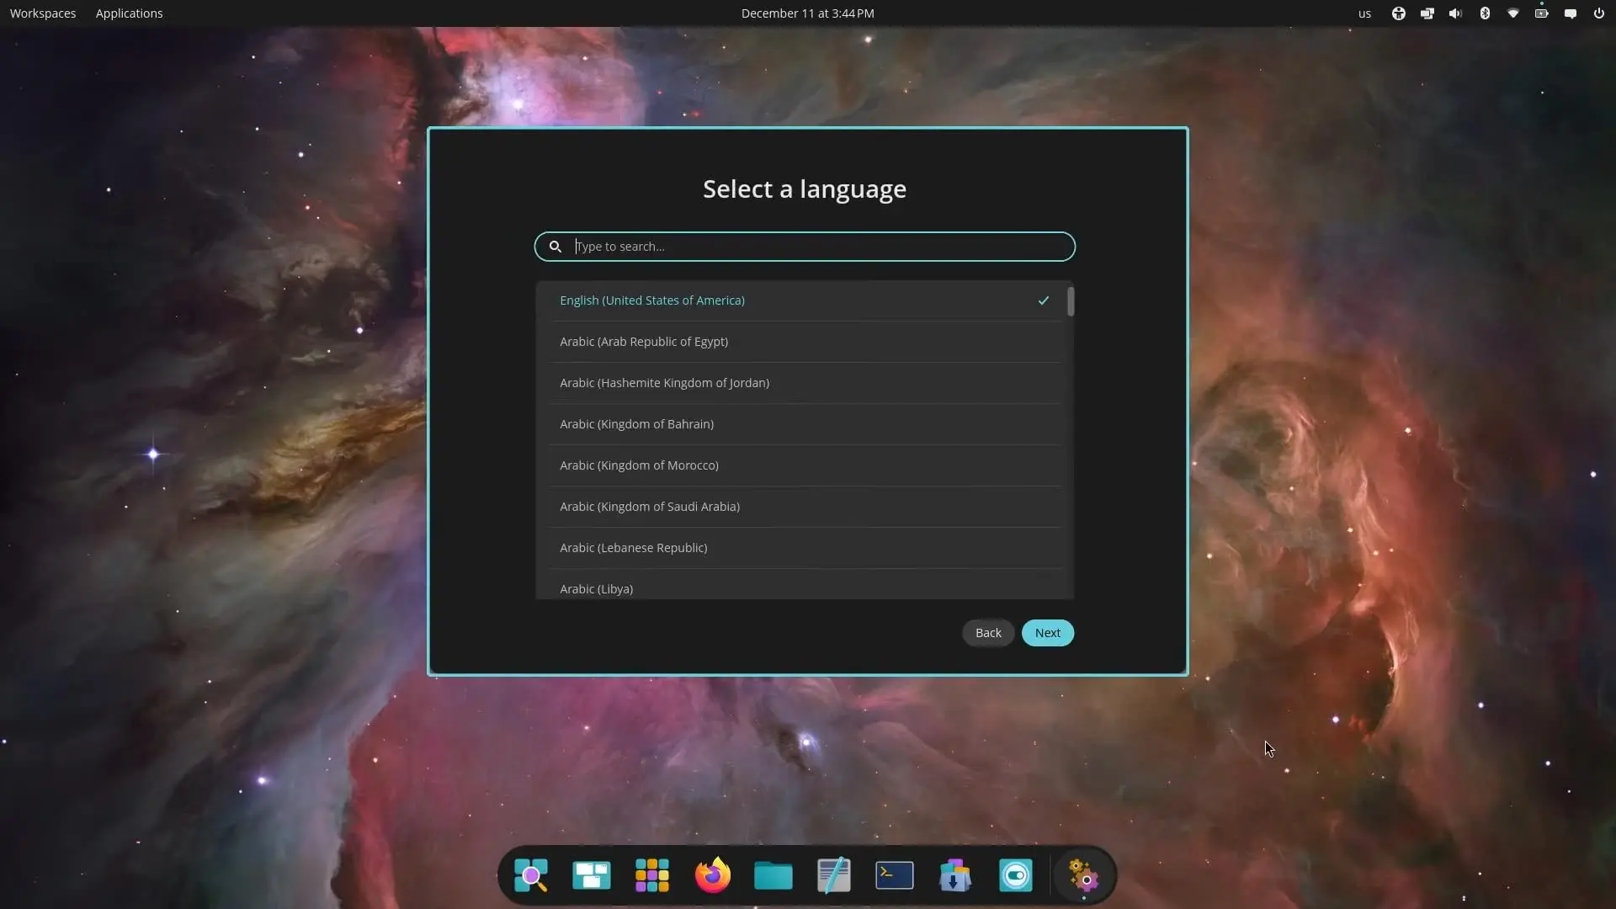The image size is (1616, 909).
Task: Launch the text editor from the dock
Action: 834,875
